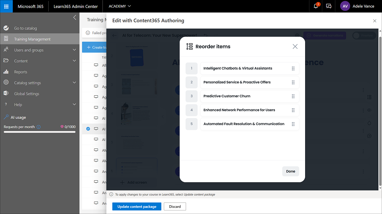The height and width of the screenshot is (214, 382).
Task: Open Training Management in sidebar
Action: tap(32, 39)
